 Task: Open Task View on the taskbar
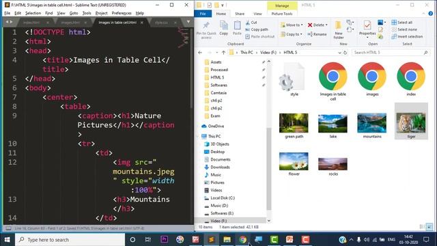(x=148, y=240)
